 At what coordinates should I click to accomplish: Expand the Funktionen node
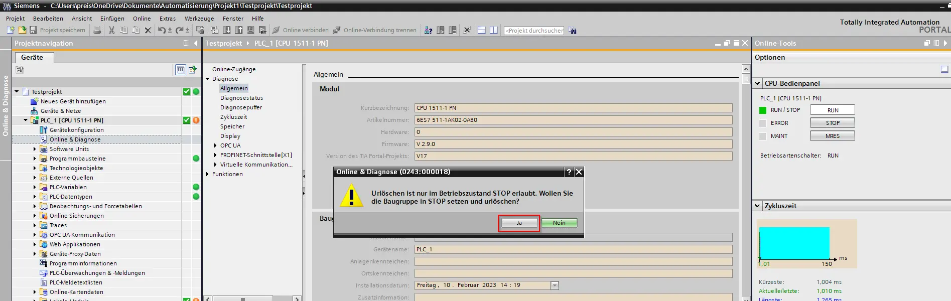point(207,174)
